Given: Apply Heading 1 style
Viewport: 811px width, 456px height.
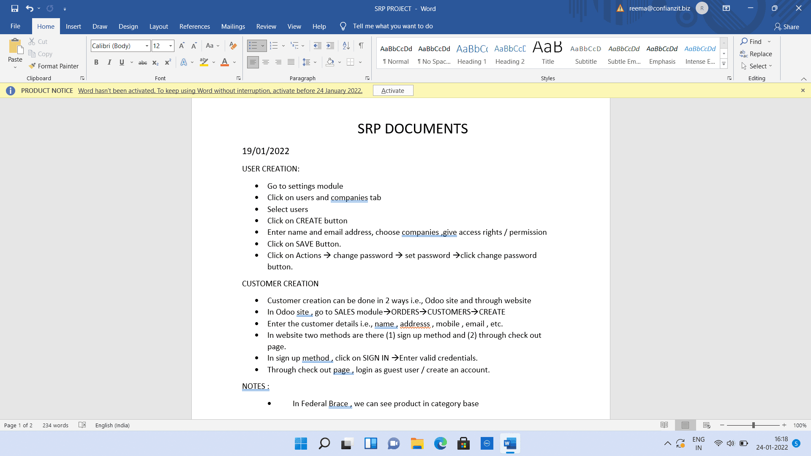Looking at the screenshot, I should 472,54.
